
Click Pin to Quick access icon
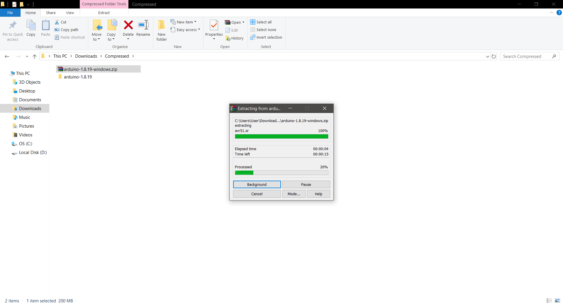(13, 25)
